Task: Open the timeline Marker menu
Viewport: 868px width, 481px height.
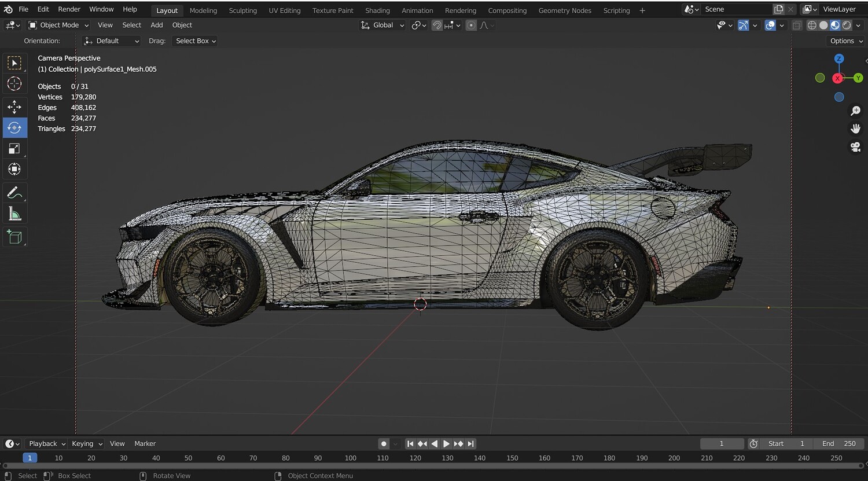Action: coord(145,444)
